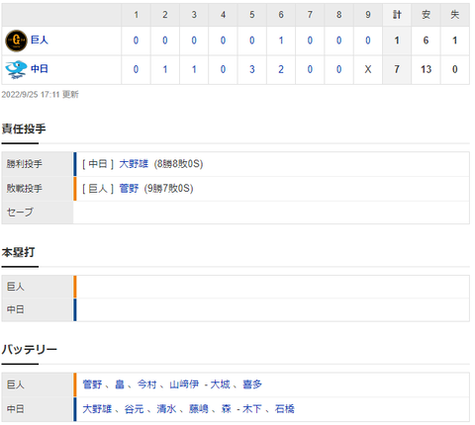Open the 巨人 team link in scoreboard

[40, 41]
